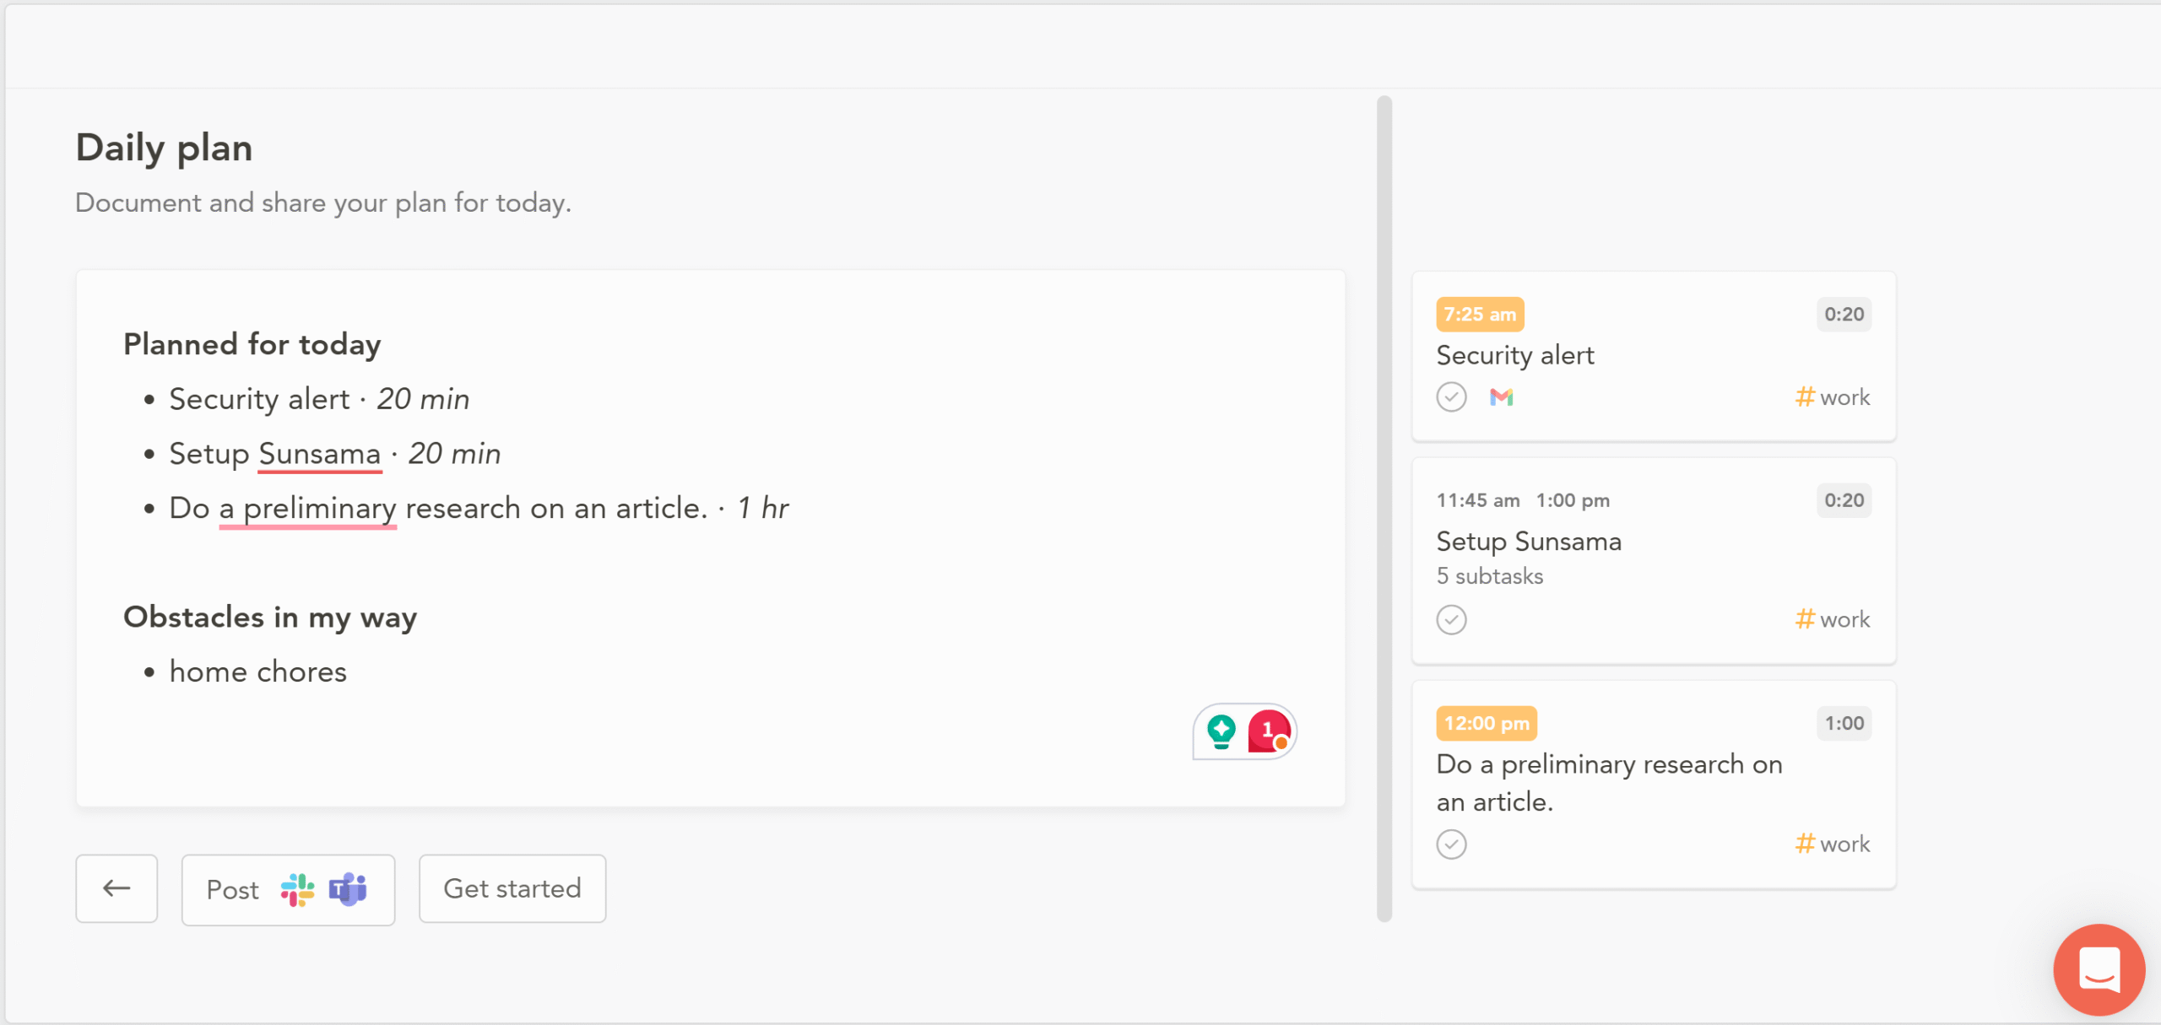Check off preliminary research task
The height and width of the screenshot is (1025, 2161).
[1452, 844]
